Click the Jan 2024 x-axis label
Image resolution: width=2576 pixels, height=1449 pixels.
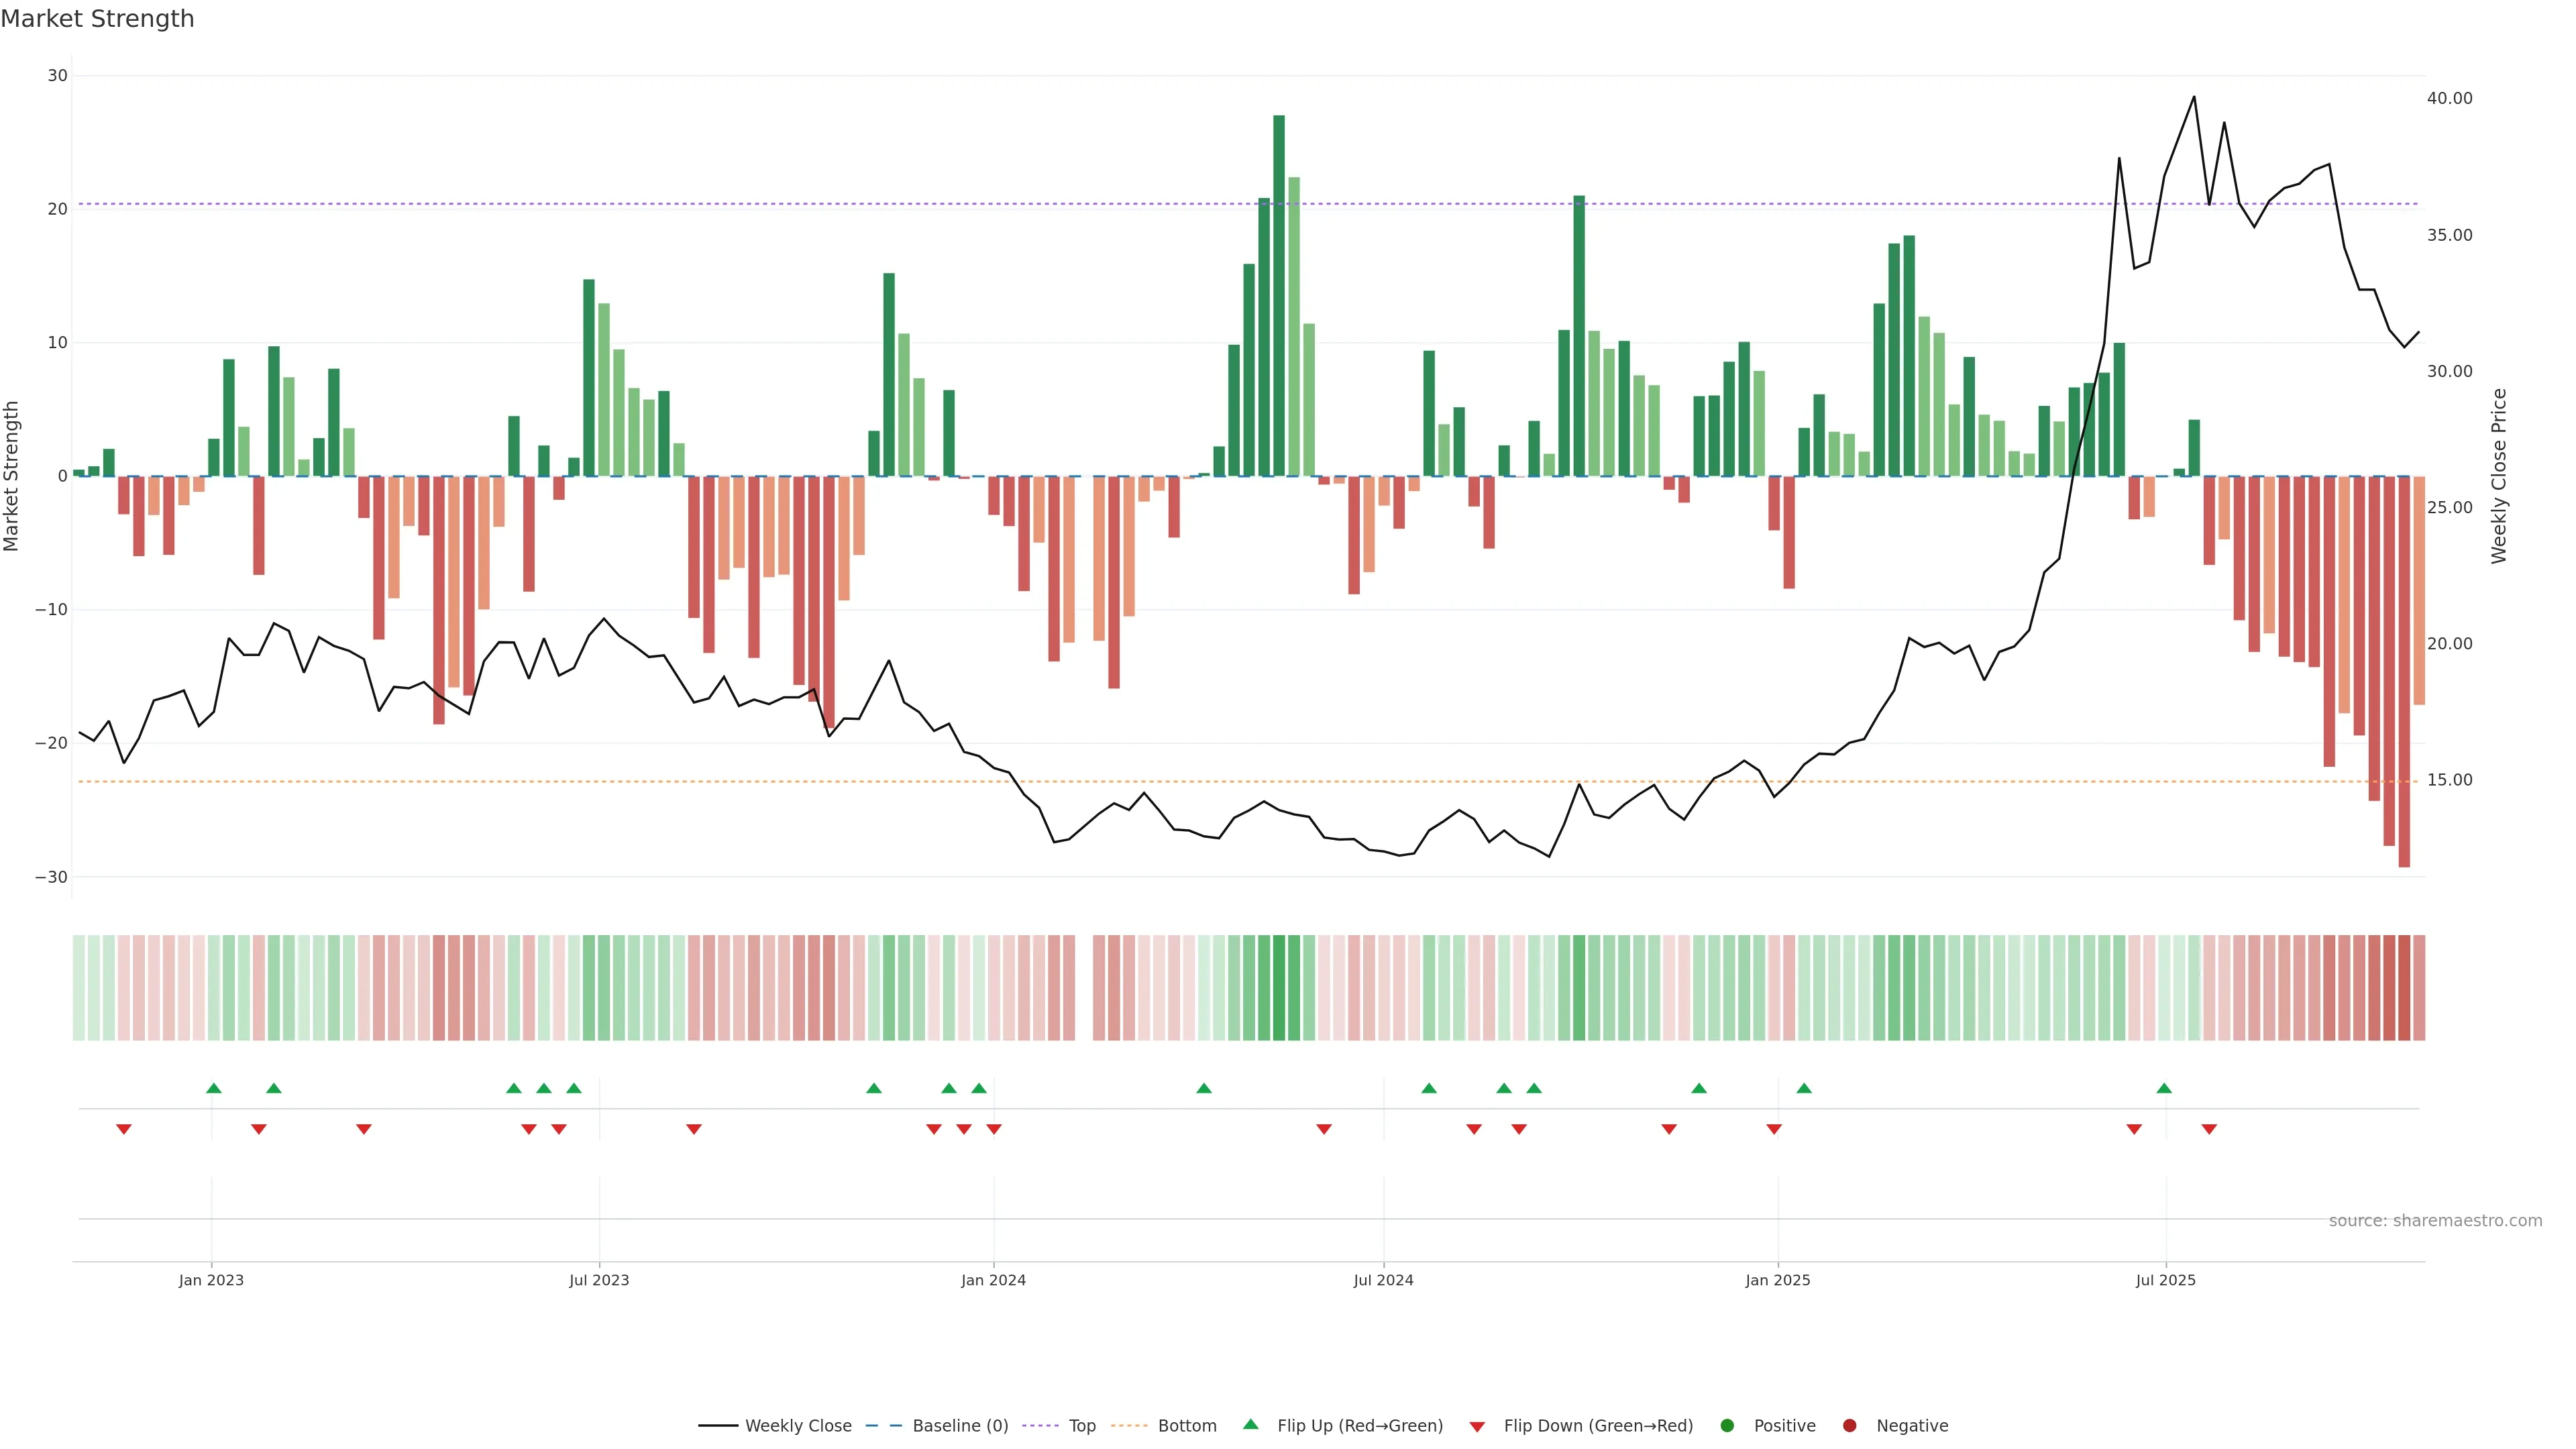coord(993,1280)
